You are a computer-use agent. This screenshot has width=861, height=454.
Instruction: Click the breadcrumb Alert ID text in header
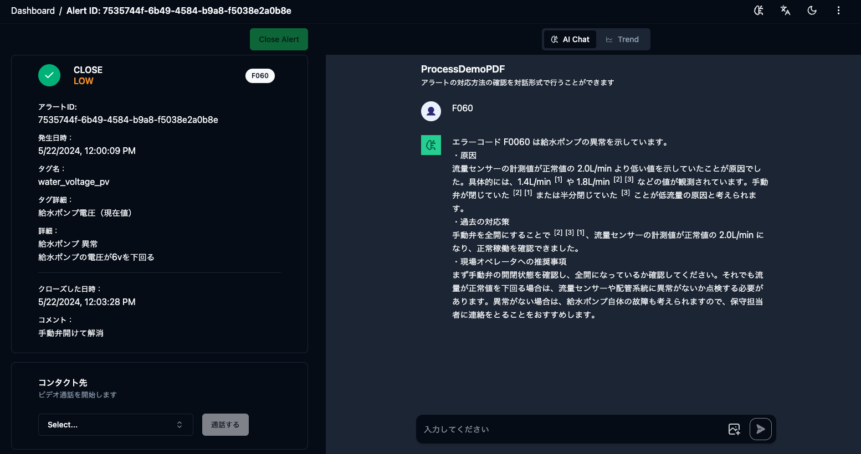coord(179,11)
